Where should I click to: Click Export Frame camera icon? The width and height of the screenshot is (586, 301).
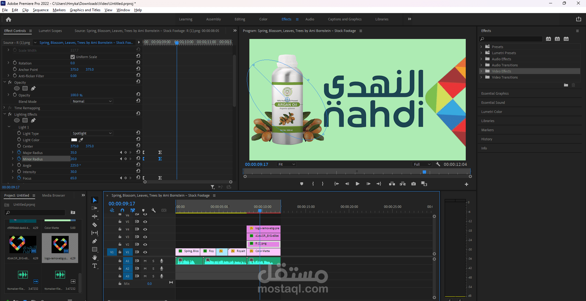click(413, 184)
